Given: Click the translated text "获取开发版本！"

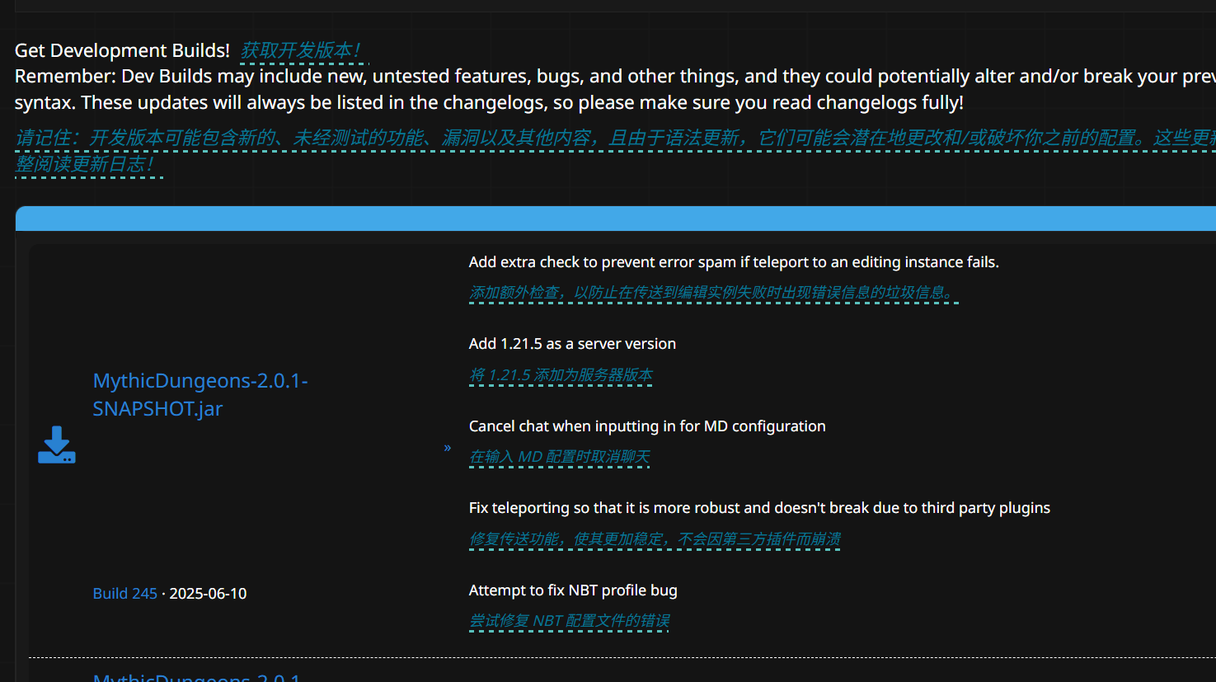Looking at the screenshot, I should (301, 50).
